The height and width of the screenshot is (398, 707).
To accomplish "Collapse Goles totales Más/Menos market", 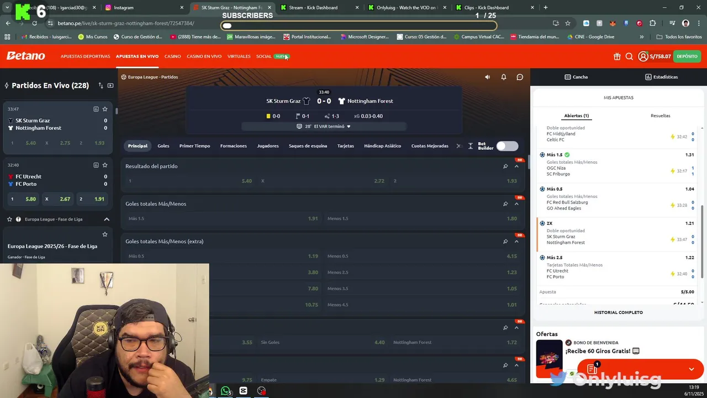I will tap(517, 203).
